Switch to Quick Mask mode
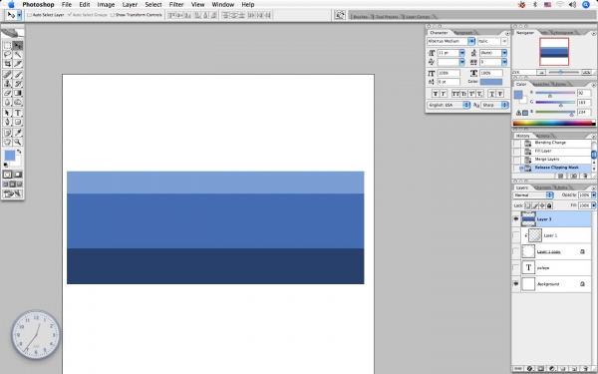 click(x=18, y=175)
